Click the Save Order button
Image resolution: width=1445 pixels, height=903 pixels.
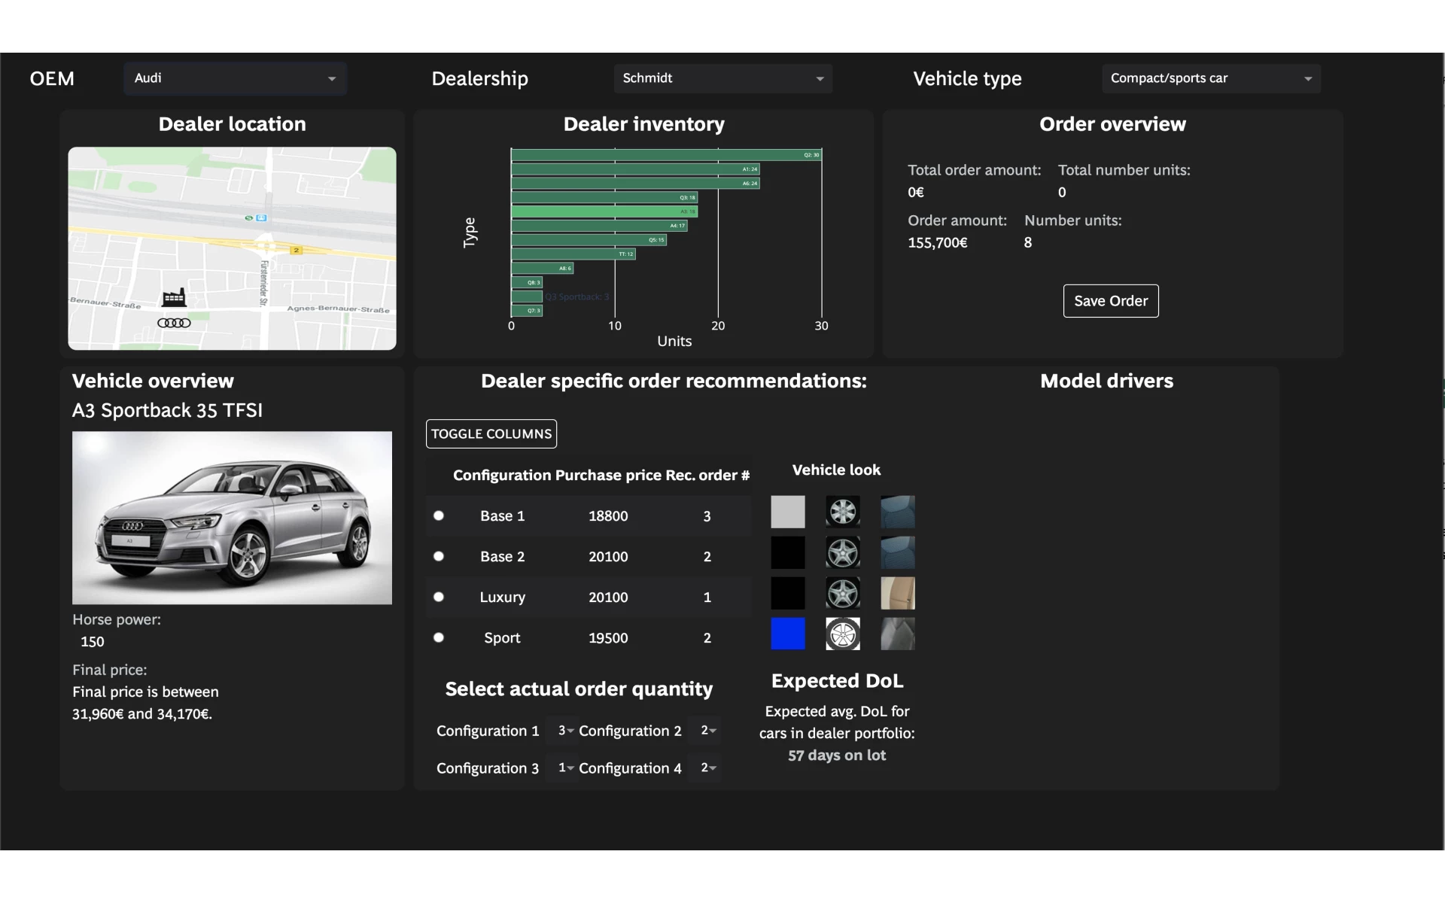[1111, 301]
